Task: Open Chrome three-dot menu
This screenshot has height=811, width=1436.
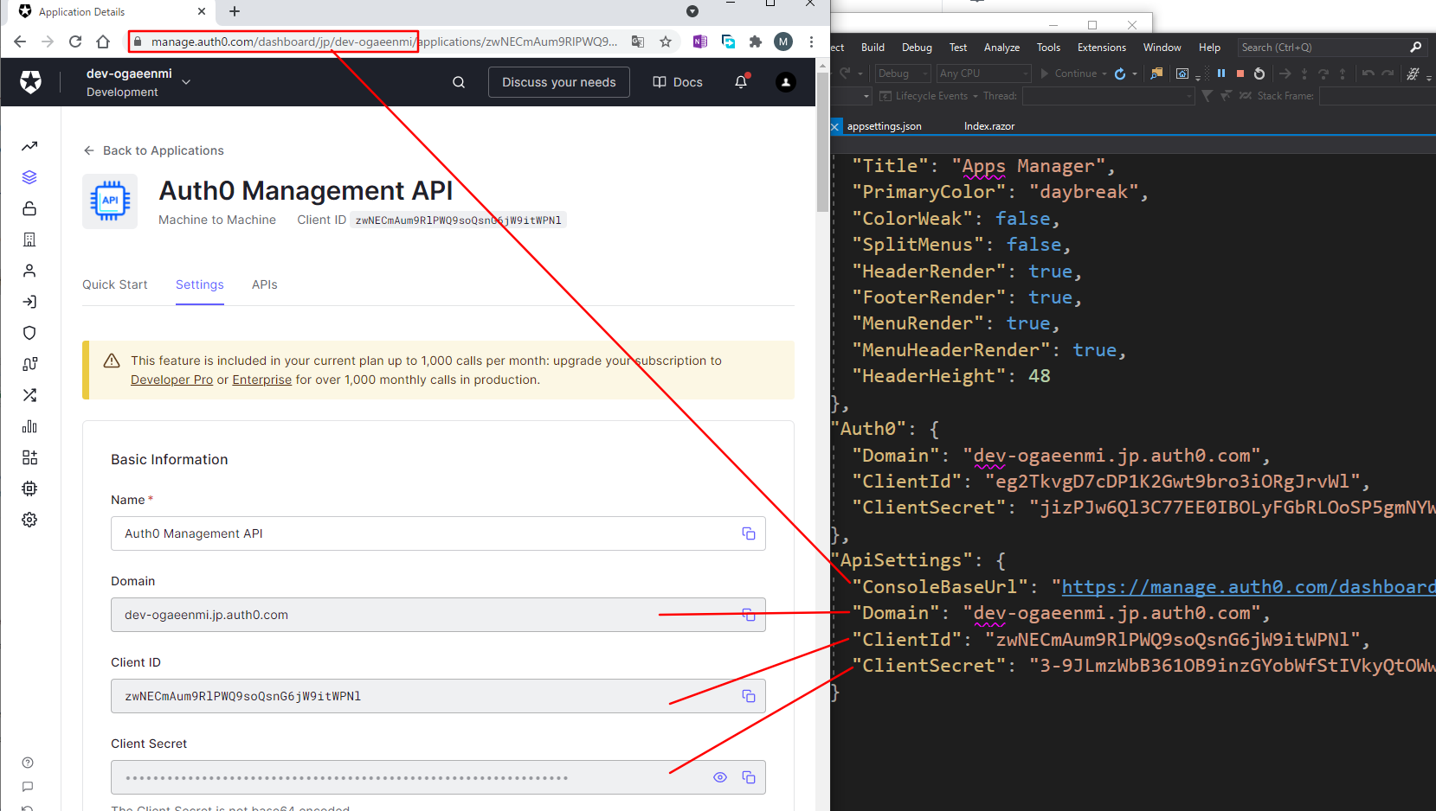Action: point(811,42)
